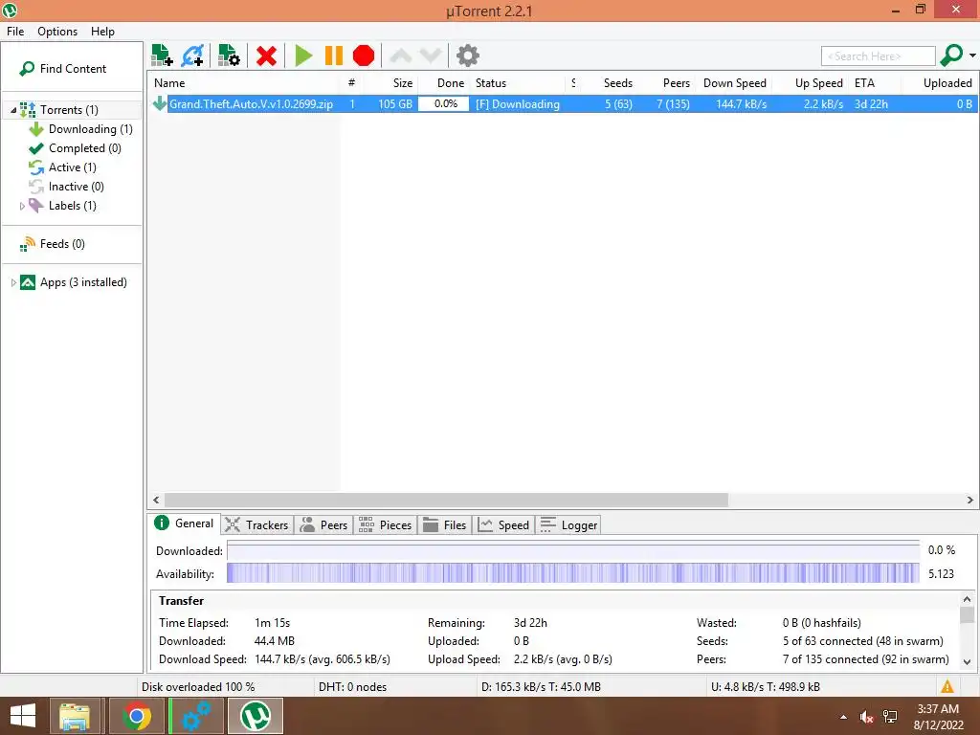Open the Windows Start button
Viewport: 980px width, 735px height.
pyautogui.click(x=23, y=716)
